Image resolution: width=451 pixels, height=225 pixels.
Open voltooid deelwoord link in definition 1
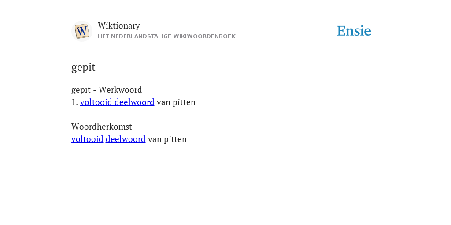[x=117, y=102]
